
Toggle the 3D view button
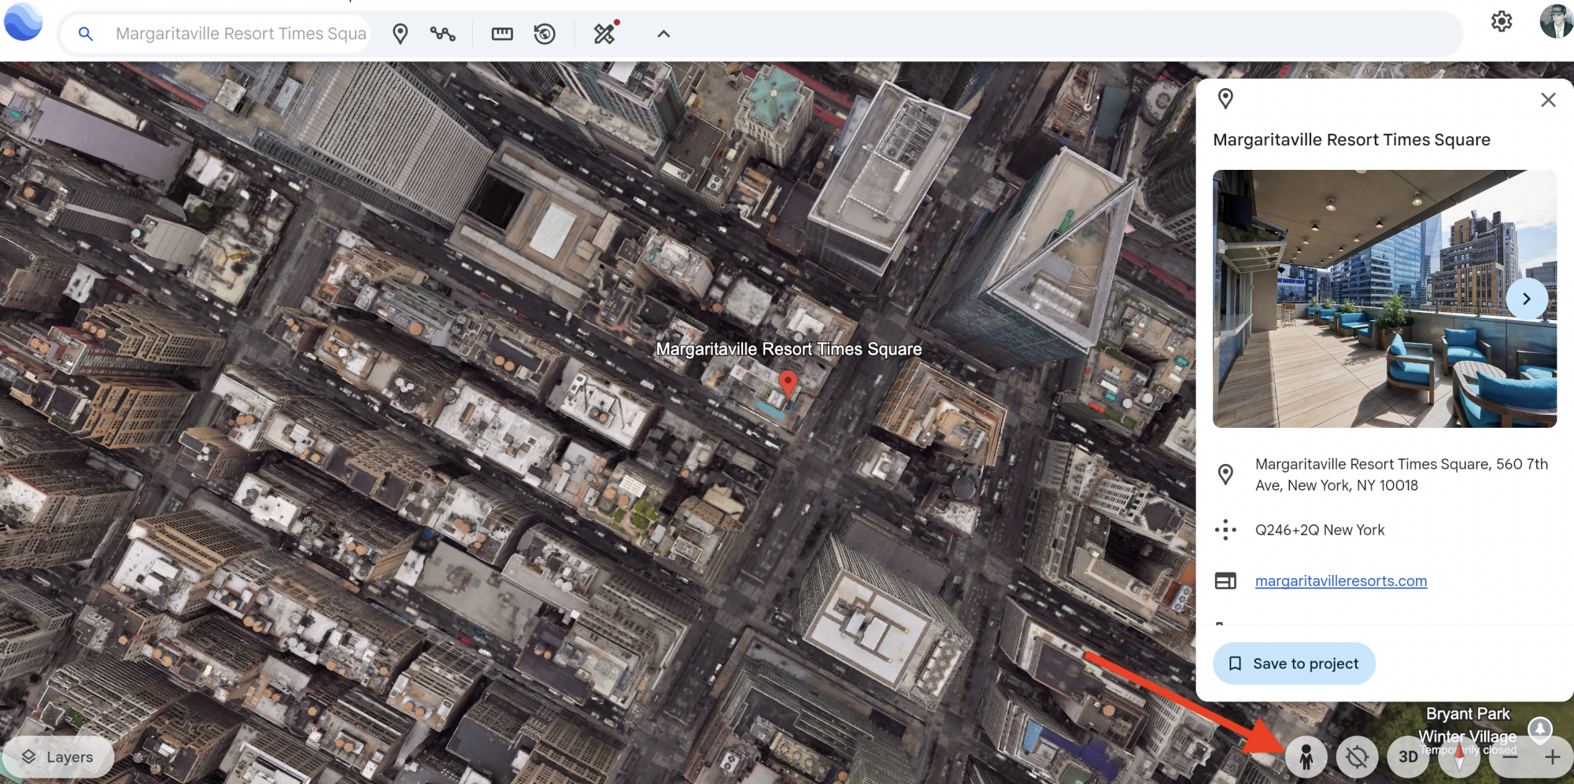click(1407, 757)
